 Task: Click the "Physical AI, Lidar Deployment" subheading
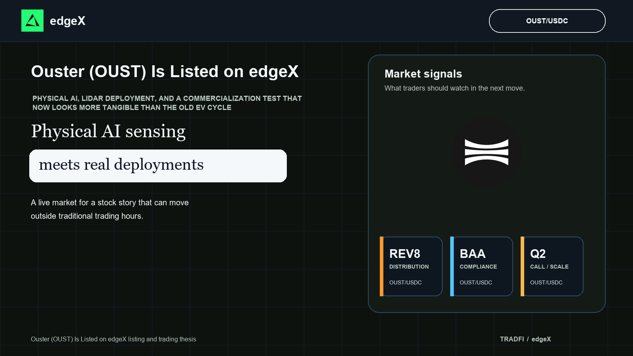click(x=167, y=103)
